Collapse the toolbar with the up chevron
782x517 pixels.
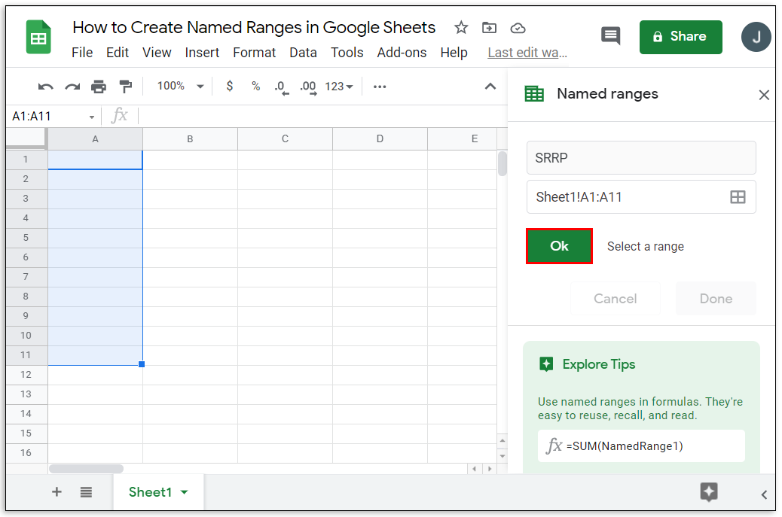click(490, 87)
